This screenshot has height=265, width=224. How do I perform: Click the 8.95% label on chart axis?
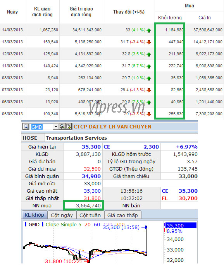(174, 231)
